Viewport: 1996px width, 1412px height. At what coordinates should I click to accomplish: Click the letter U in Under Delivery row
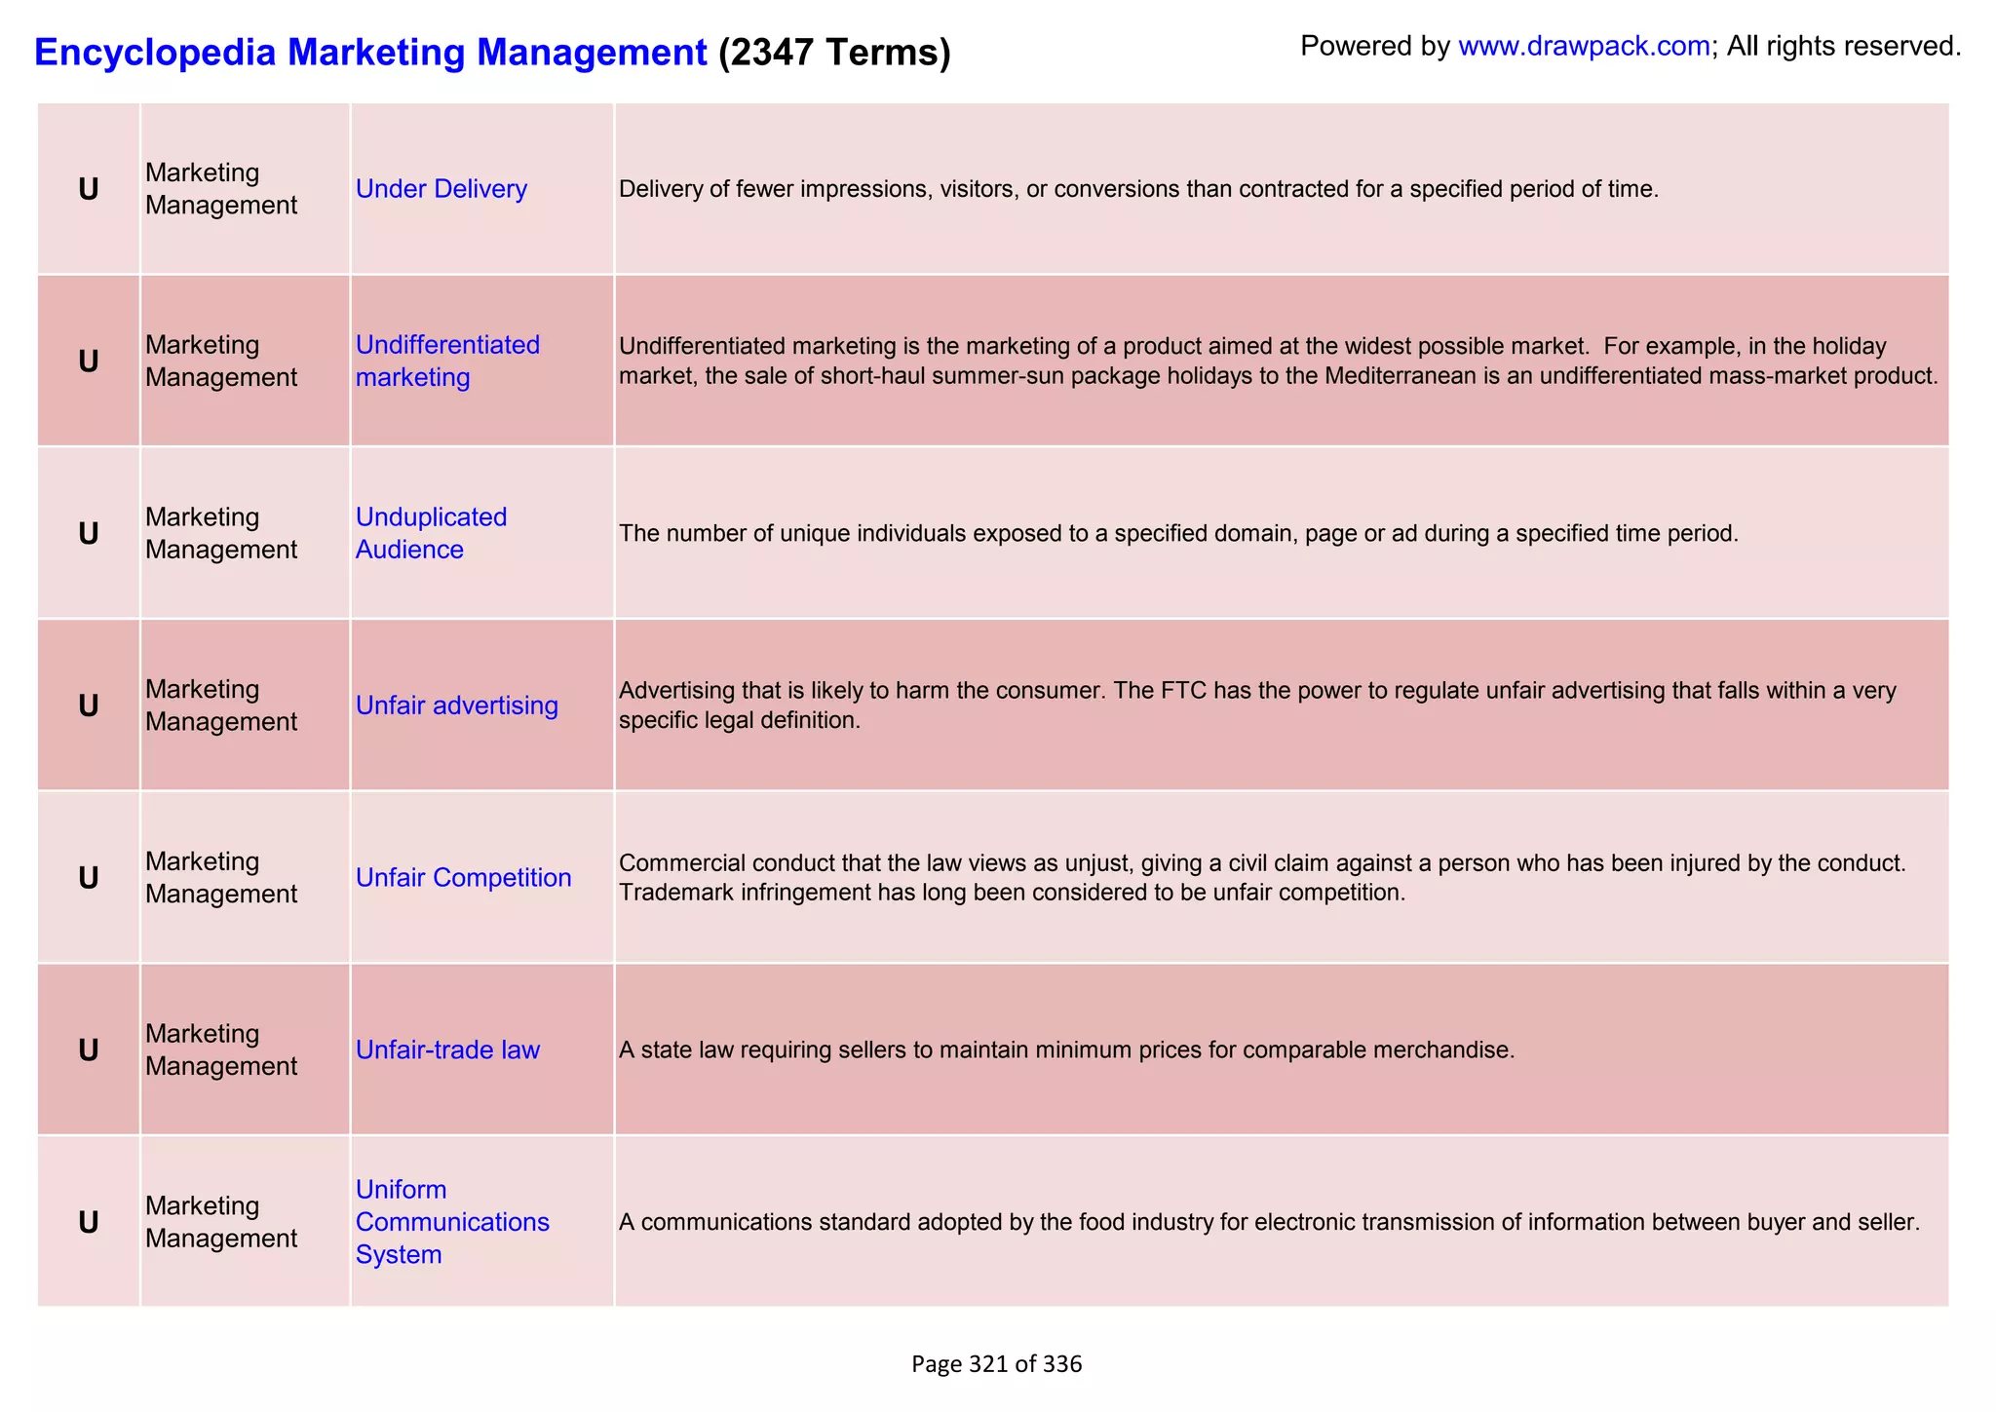pos(89,189)
